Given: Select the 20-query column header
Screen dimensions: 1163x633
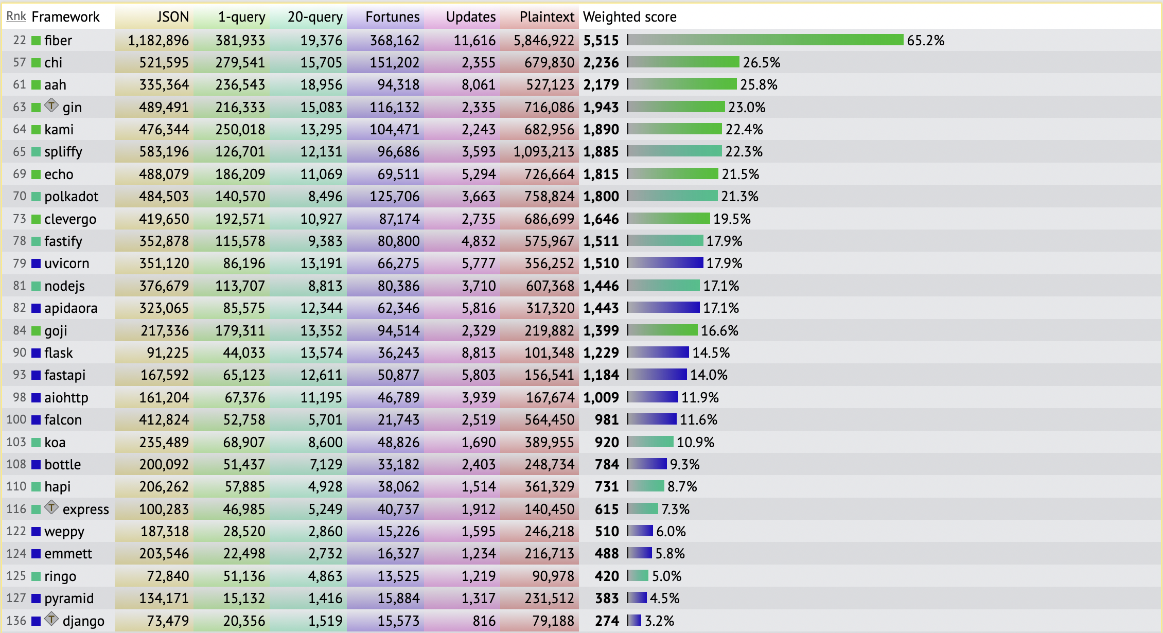Looking at the screenshot, I should tap(315, 17).
